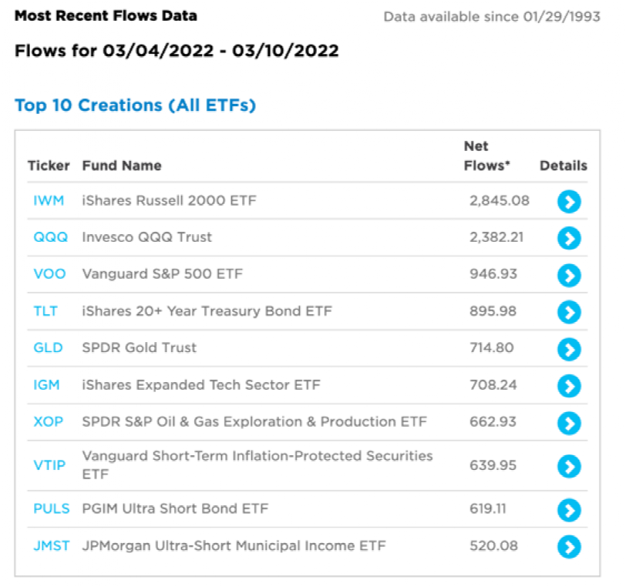Open details arrow for XOP Oil & Gas ETF
The height and width of the screenshot is (587, 626).
[x=569, y=423]
